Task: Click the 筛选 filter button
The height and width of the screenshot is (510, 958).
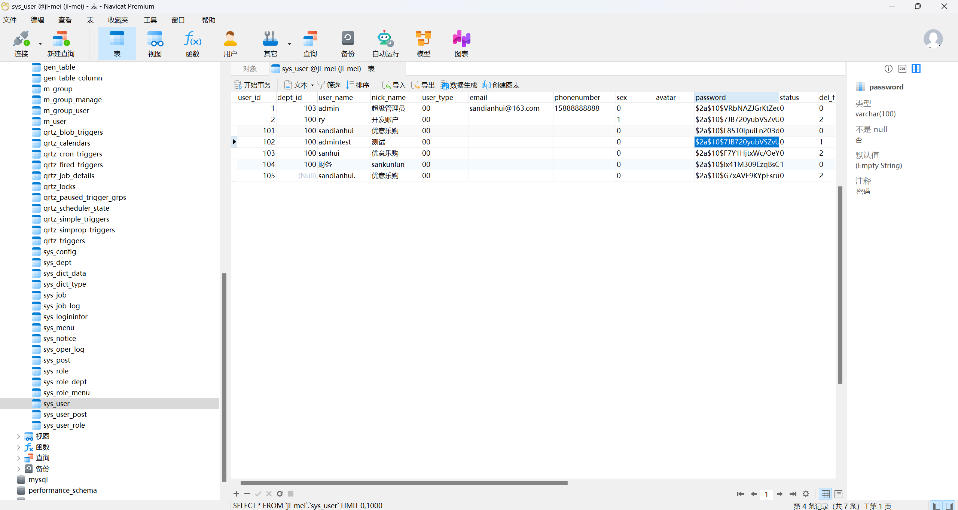Action: click(x=329, y=85)
